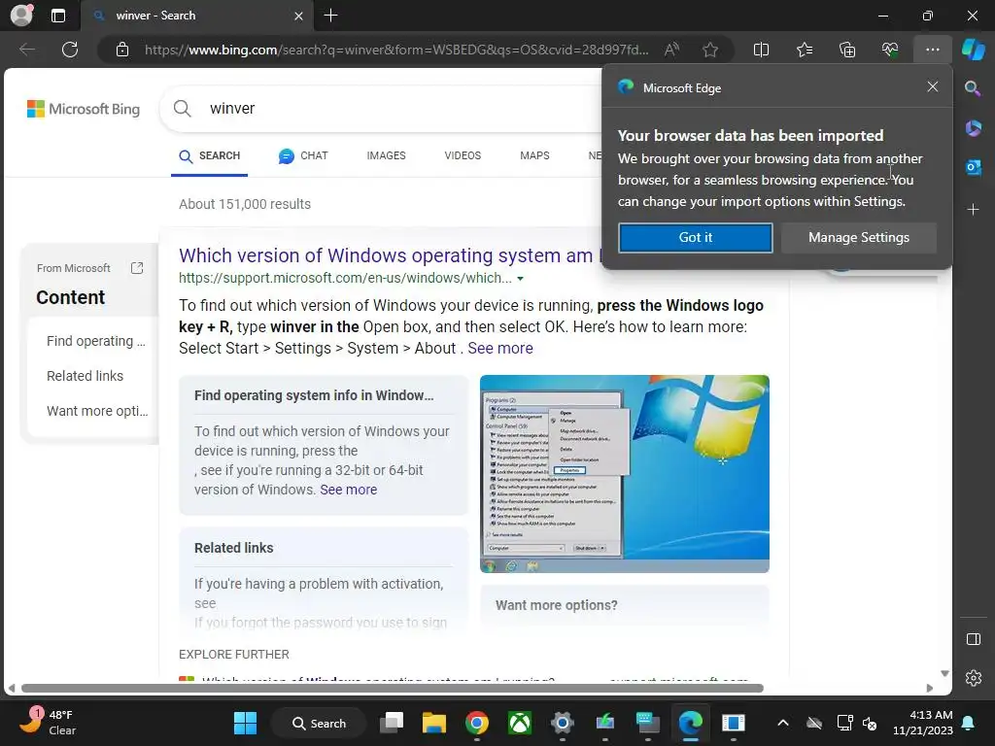Screen dimensions: 995x746
Task: Click 'See more' after Settings > System > About
Action: pos(500,349)
